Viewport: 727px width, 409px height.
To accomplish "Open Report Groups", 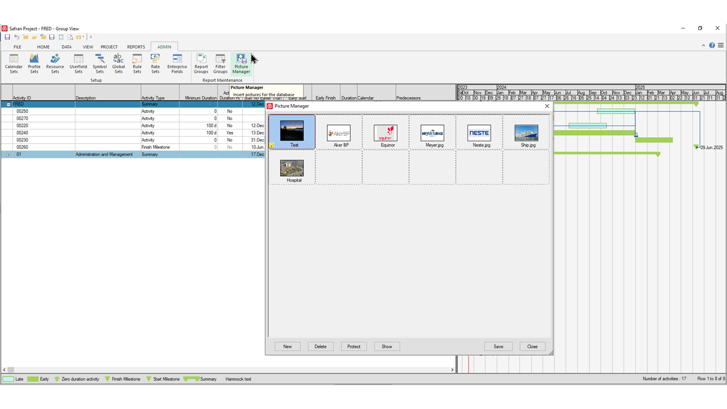I will 201,64.
